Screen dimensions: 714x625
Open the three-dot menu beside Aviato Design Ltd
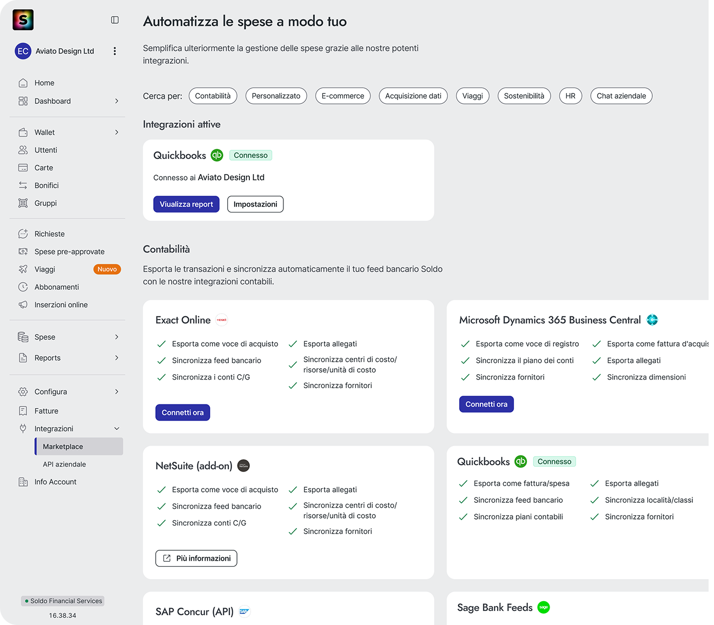(x=115, y=51)
